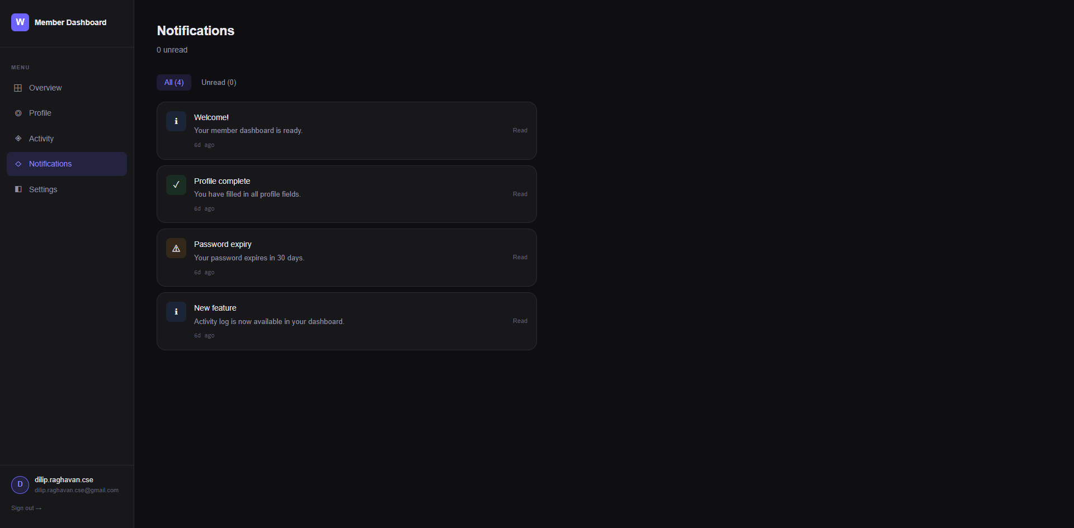The image size is (1074, 528).
Task: Go to the Activity page
Action: tap(41, 139)
